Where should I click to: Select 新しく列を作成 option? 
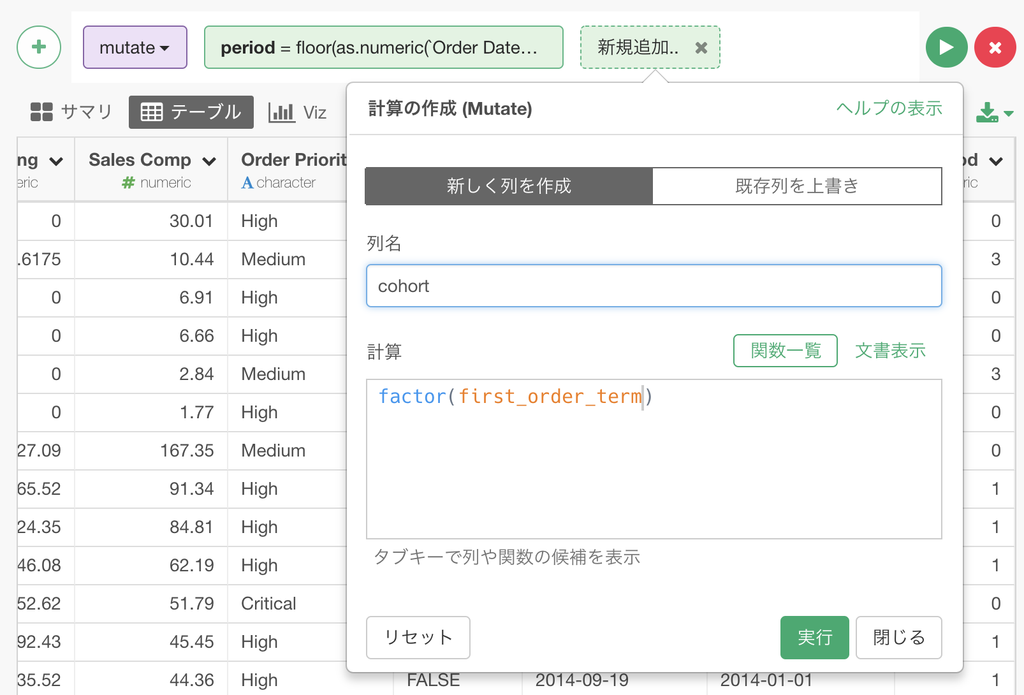coord(509,186)
